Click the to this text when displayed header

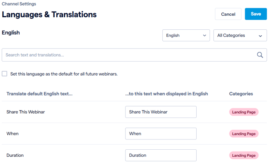pyautogui.click(x=167, y=94)
